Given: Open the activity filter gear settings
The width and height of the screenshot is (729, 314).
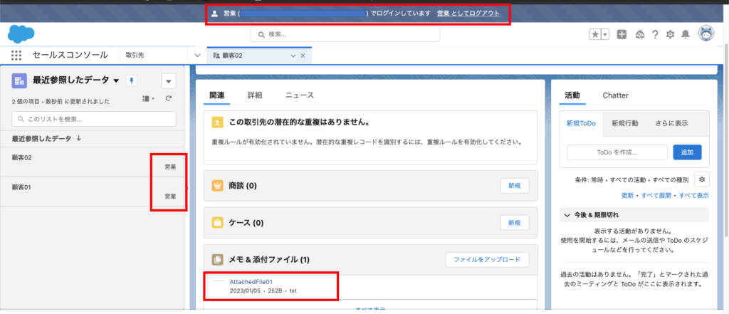Looking at the screenshot, I should point(702,179).
